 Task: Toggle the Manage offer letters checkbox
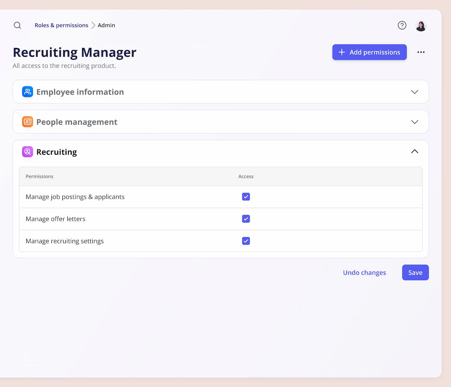pos(246,219)
